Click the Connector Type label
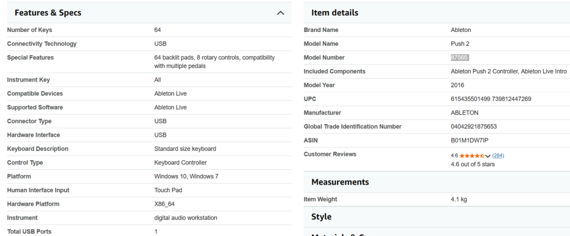The width and height of the screenshot is (570, 236). [x=29, y=121]
